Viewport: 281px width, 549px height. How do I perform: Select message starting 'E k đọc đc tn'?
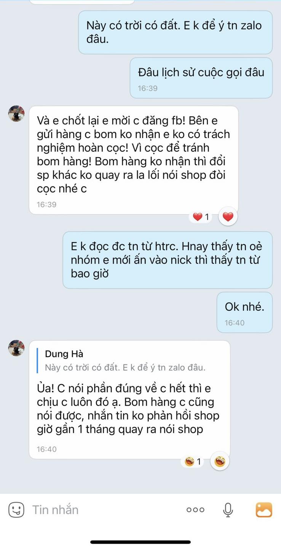coord(168,260)
